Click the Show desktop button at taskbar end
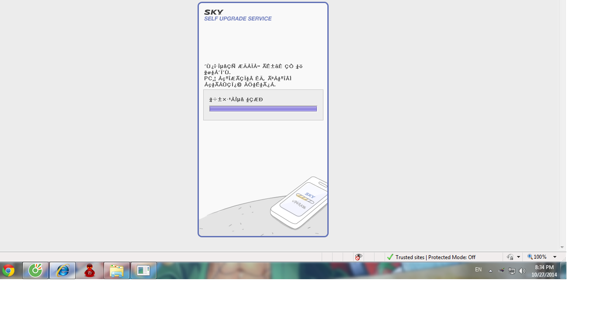597x335 pixels. pyautogui.click(x=563, y=270)
